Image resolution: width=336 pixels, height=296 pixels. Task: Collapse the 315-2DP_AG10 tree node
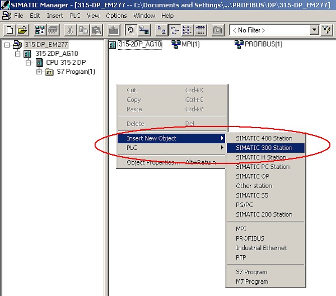click(x=18, y=54)
